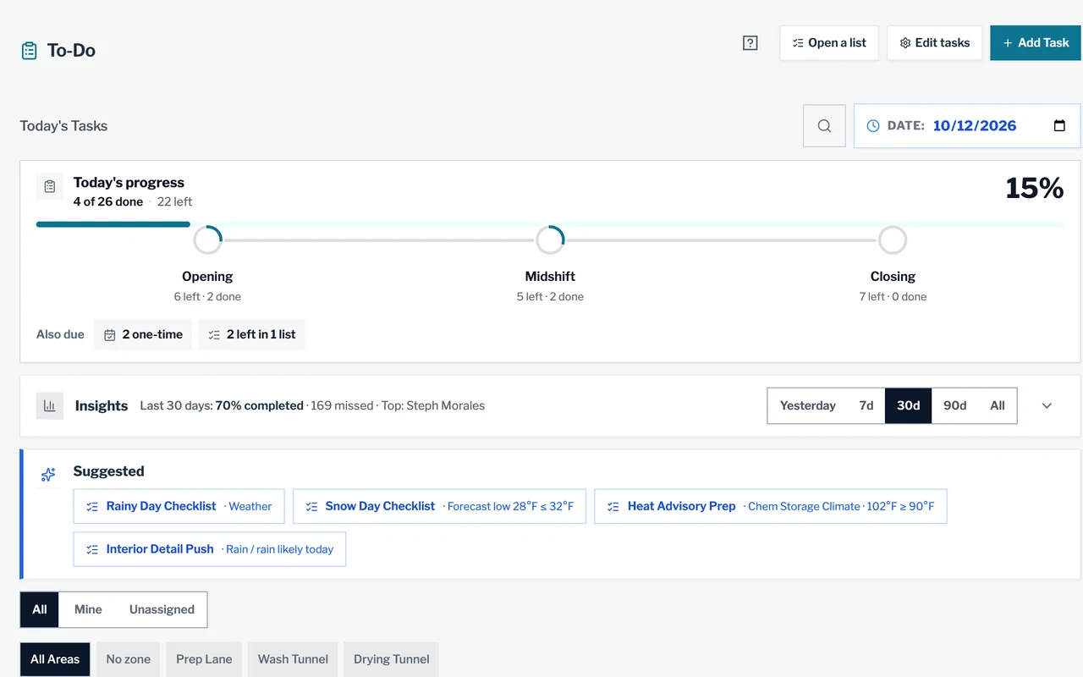Screen dimensions: 1083x677
Task: Click the date value 10/12/2026
Action: coord(975,126)
